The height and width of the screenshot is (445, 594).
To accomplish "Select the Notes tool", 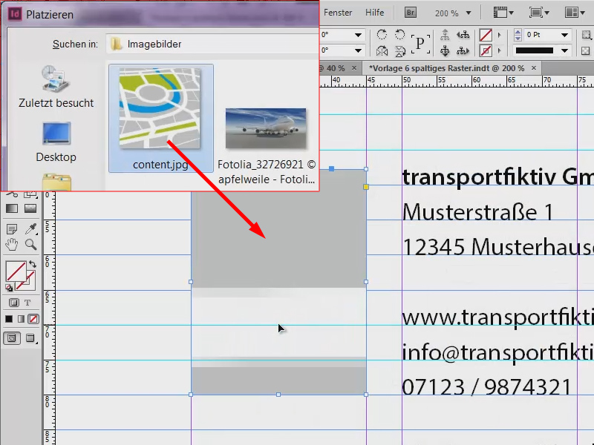I will tap(11, 229).
